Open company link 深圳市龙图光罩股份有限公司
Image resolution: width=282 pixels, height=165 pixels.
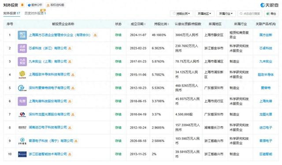49,114
